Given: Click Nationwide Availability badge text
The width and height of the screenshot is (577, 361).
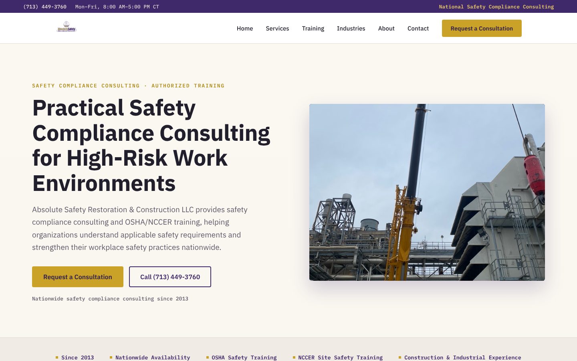Looking at the screenshot, I should click(153, 357).
